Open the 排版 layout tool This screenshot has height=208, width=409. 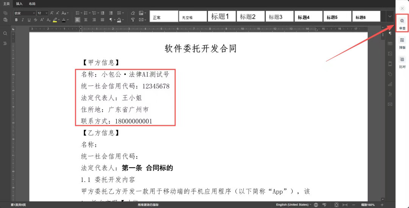(x=402, y=43)
